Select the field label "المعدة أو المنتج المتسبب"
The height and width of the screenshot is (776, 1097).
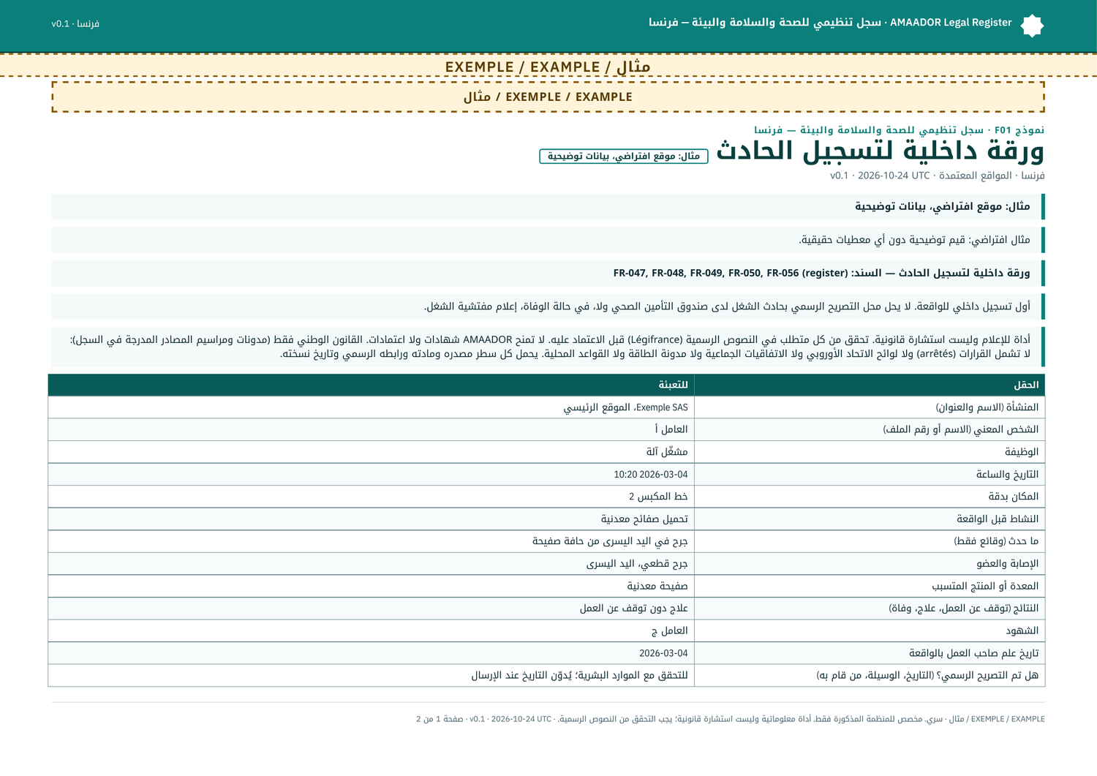tap(985, 586)
